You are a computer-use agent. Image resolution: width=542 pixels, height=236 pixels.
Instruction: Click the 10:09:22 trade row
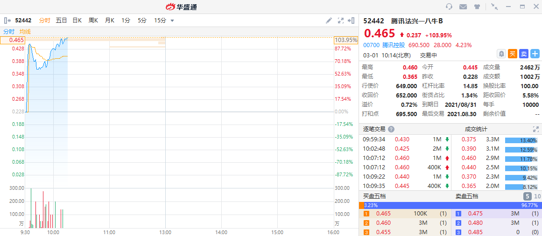point(405,177)
